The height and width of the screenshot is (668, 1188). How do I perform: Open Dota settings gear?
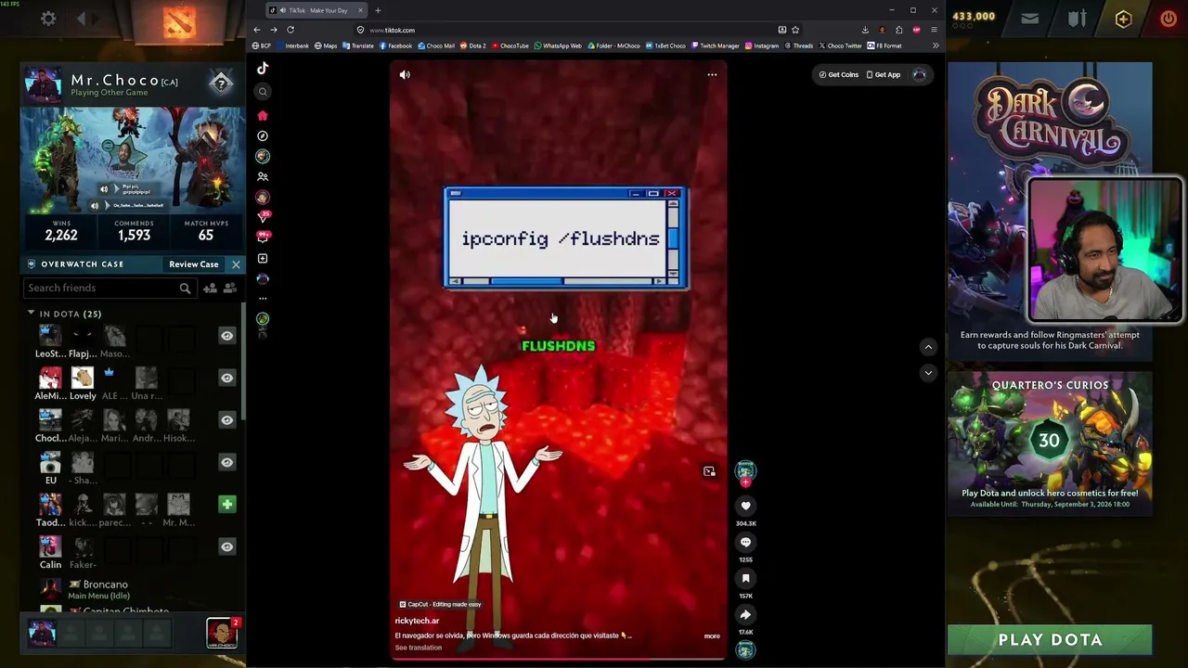click(x=48, y=19)
